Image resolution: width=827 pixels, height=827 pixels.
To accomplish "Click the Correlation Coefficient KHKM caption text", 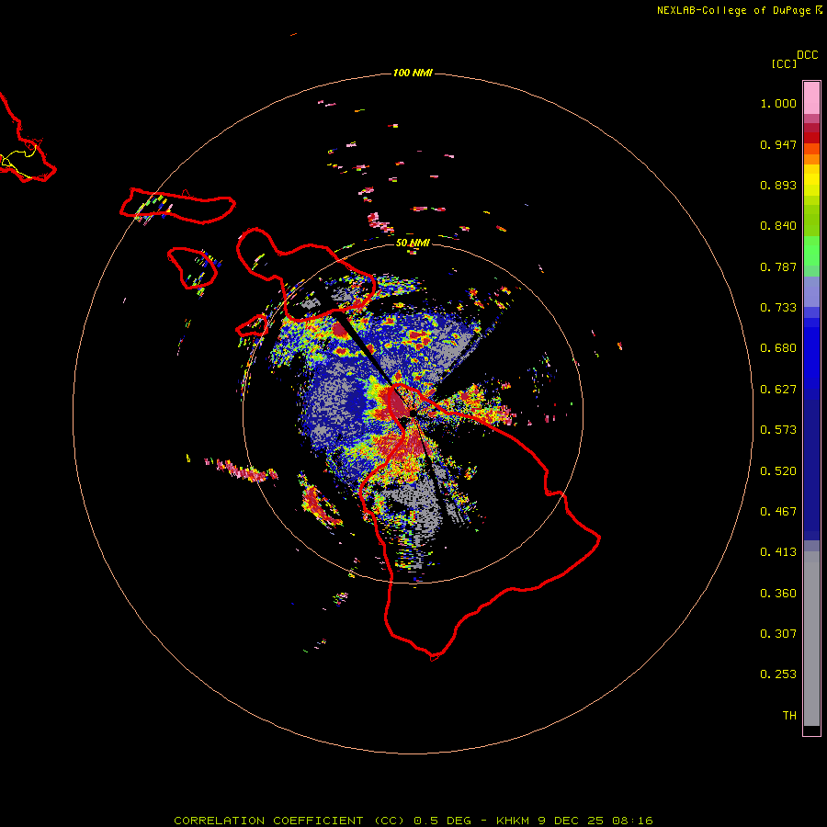I will [413, 821].
